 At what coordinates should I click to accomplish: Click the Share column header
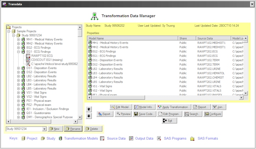click(187, 38)
